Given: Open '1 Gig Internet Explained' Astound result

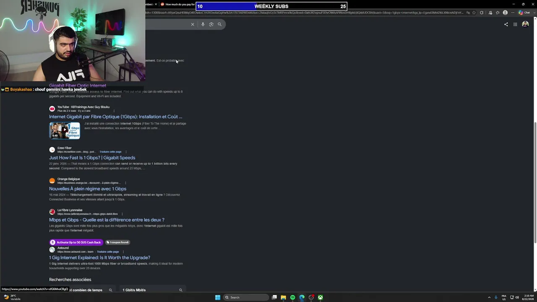Looking at the screenshot, I should [x=99, y=258].
